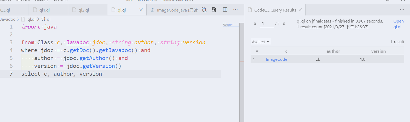Open editor more actions ellipsis menu
The height and width of the screenshot is (122, 410).
(235, 10)
